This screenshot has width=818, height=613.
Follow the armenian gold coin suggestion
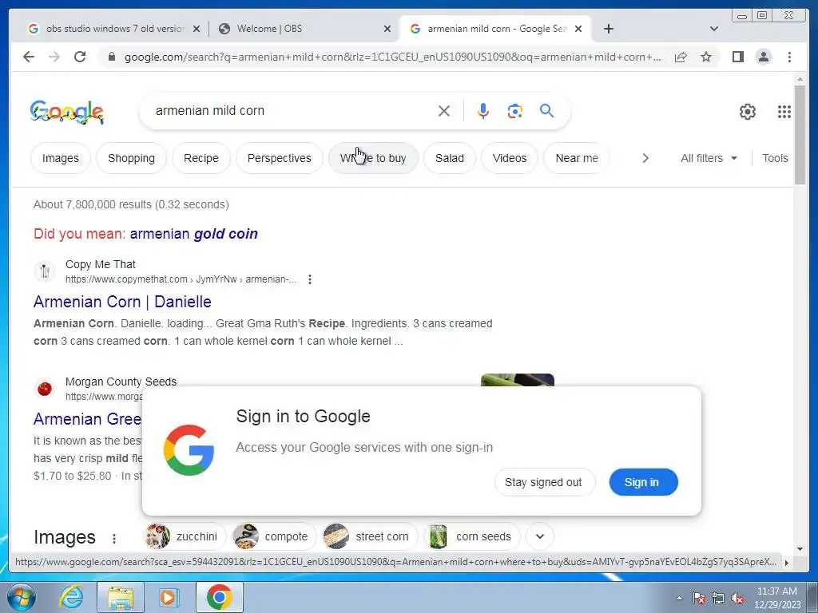[x=193, y=234]
